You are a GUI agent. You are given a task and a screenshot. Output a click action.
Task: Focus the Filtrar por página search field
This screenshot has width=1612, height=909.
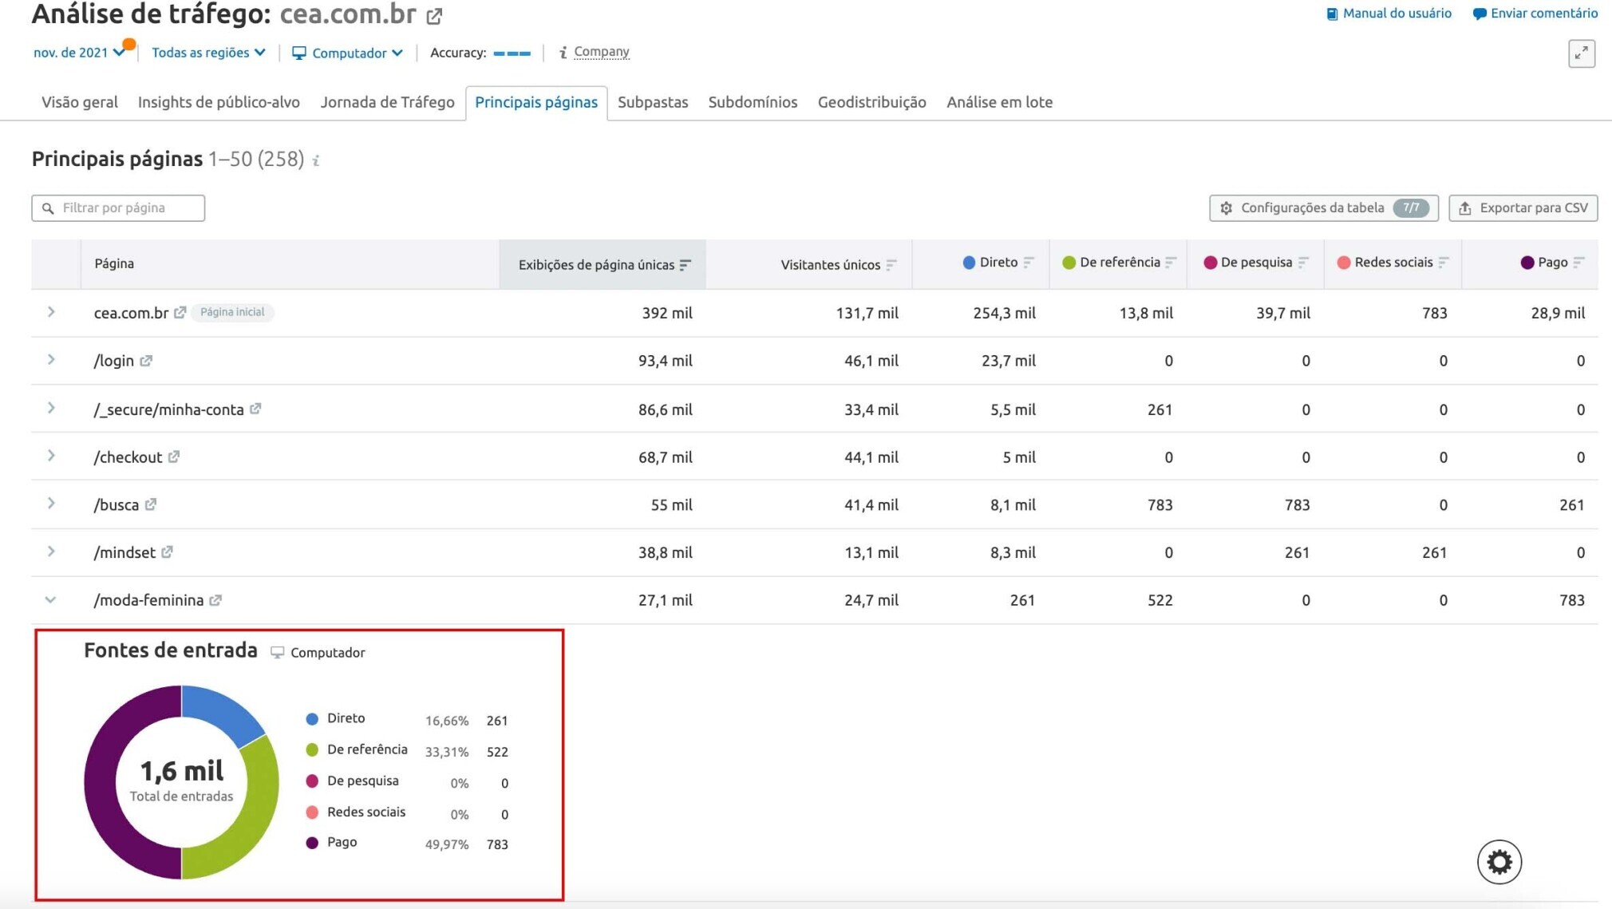[118, 207]
